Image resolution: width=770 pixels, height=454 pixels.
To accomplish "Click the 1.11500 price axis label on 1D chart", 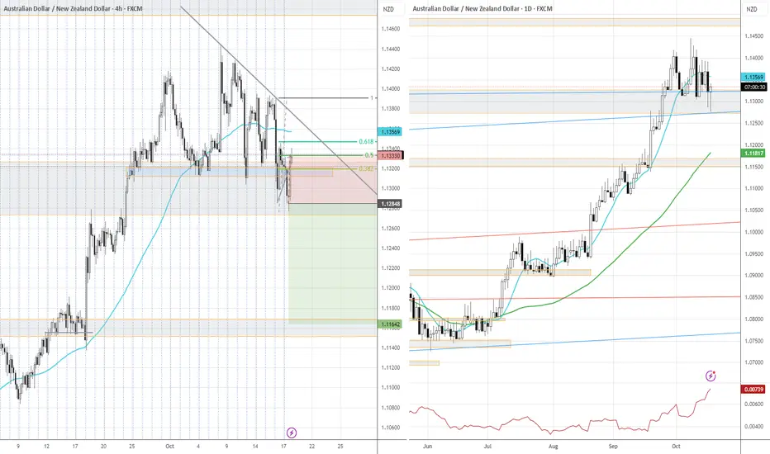I will (753, 167).
